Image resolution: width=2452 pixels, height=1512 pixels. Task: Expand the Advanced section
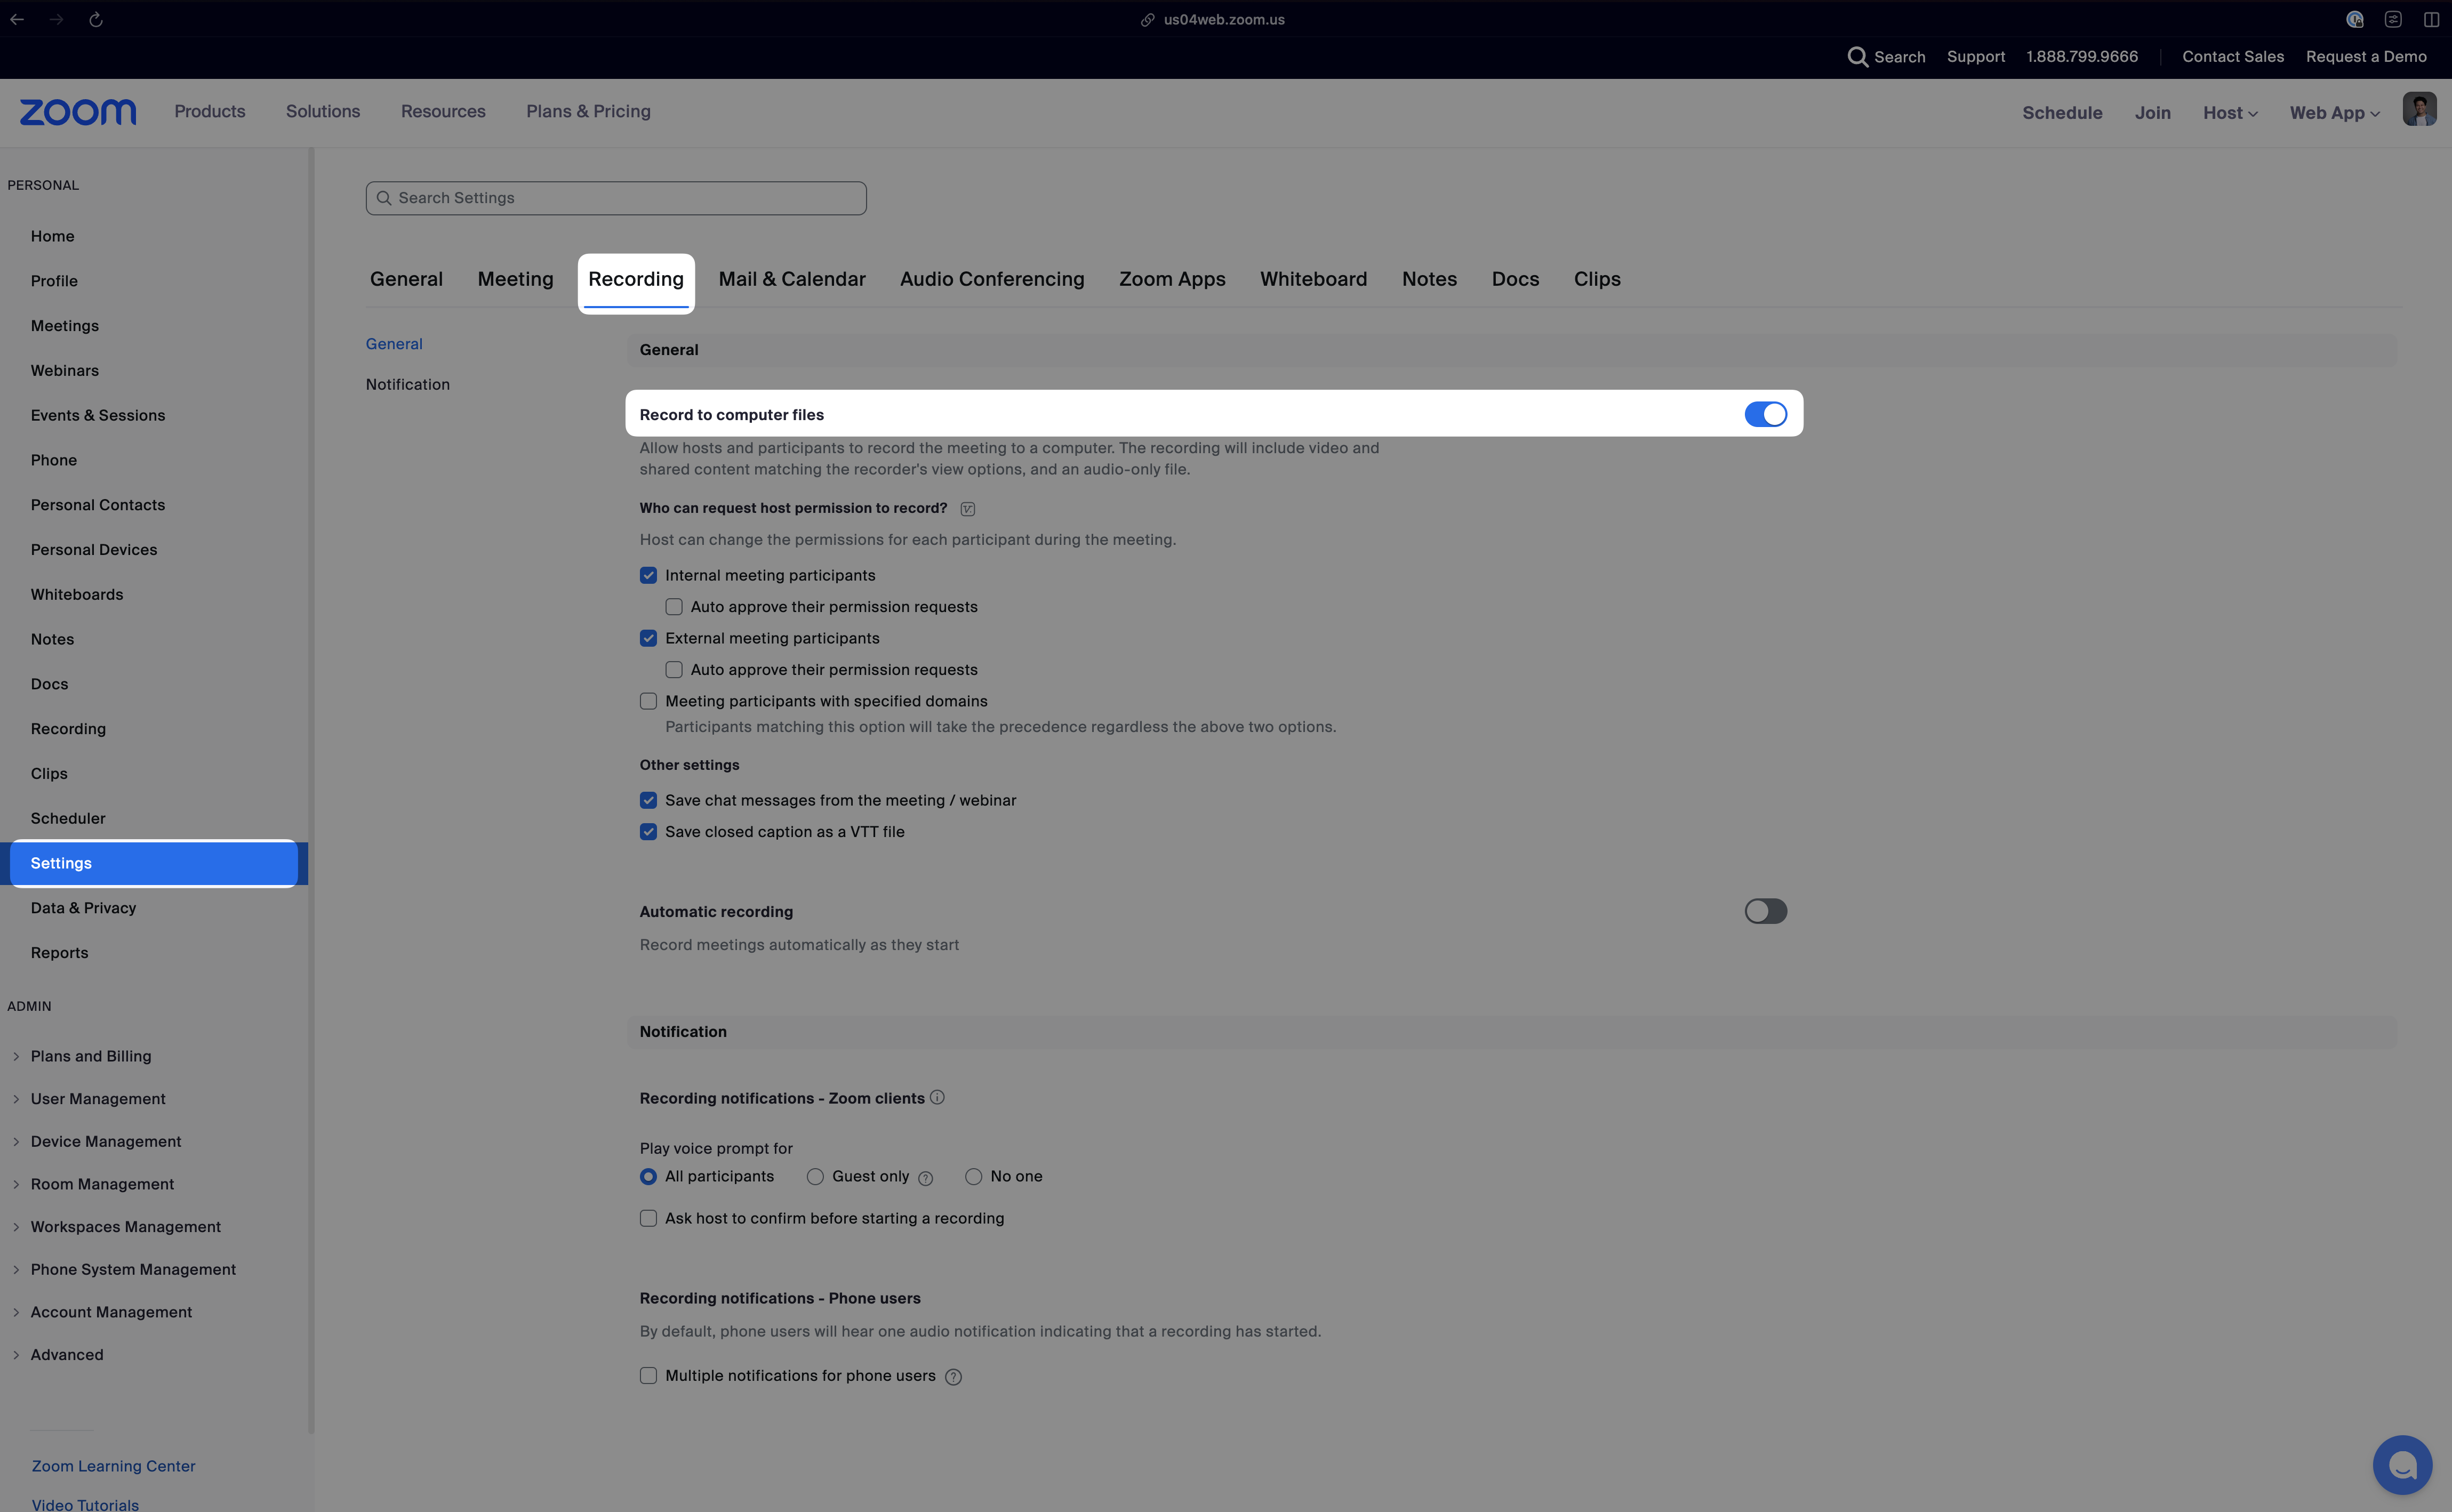pyautogui.click(x=16, y=1355)
